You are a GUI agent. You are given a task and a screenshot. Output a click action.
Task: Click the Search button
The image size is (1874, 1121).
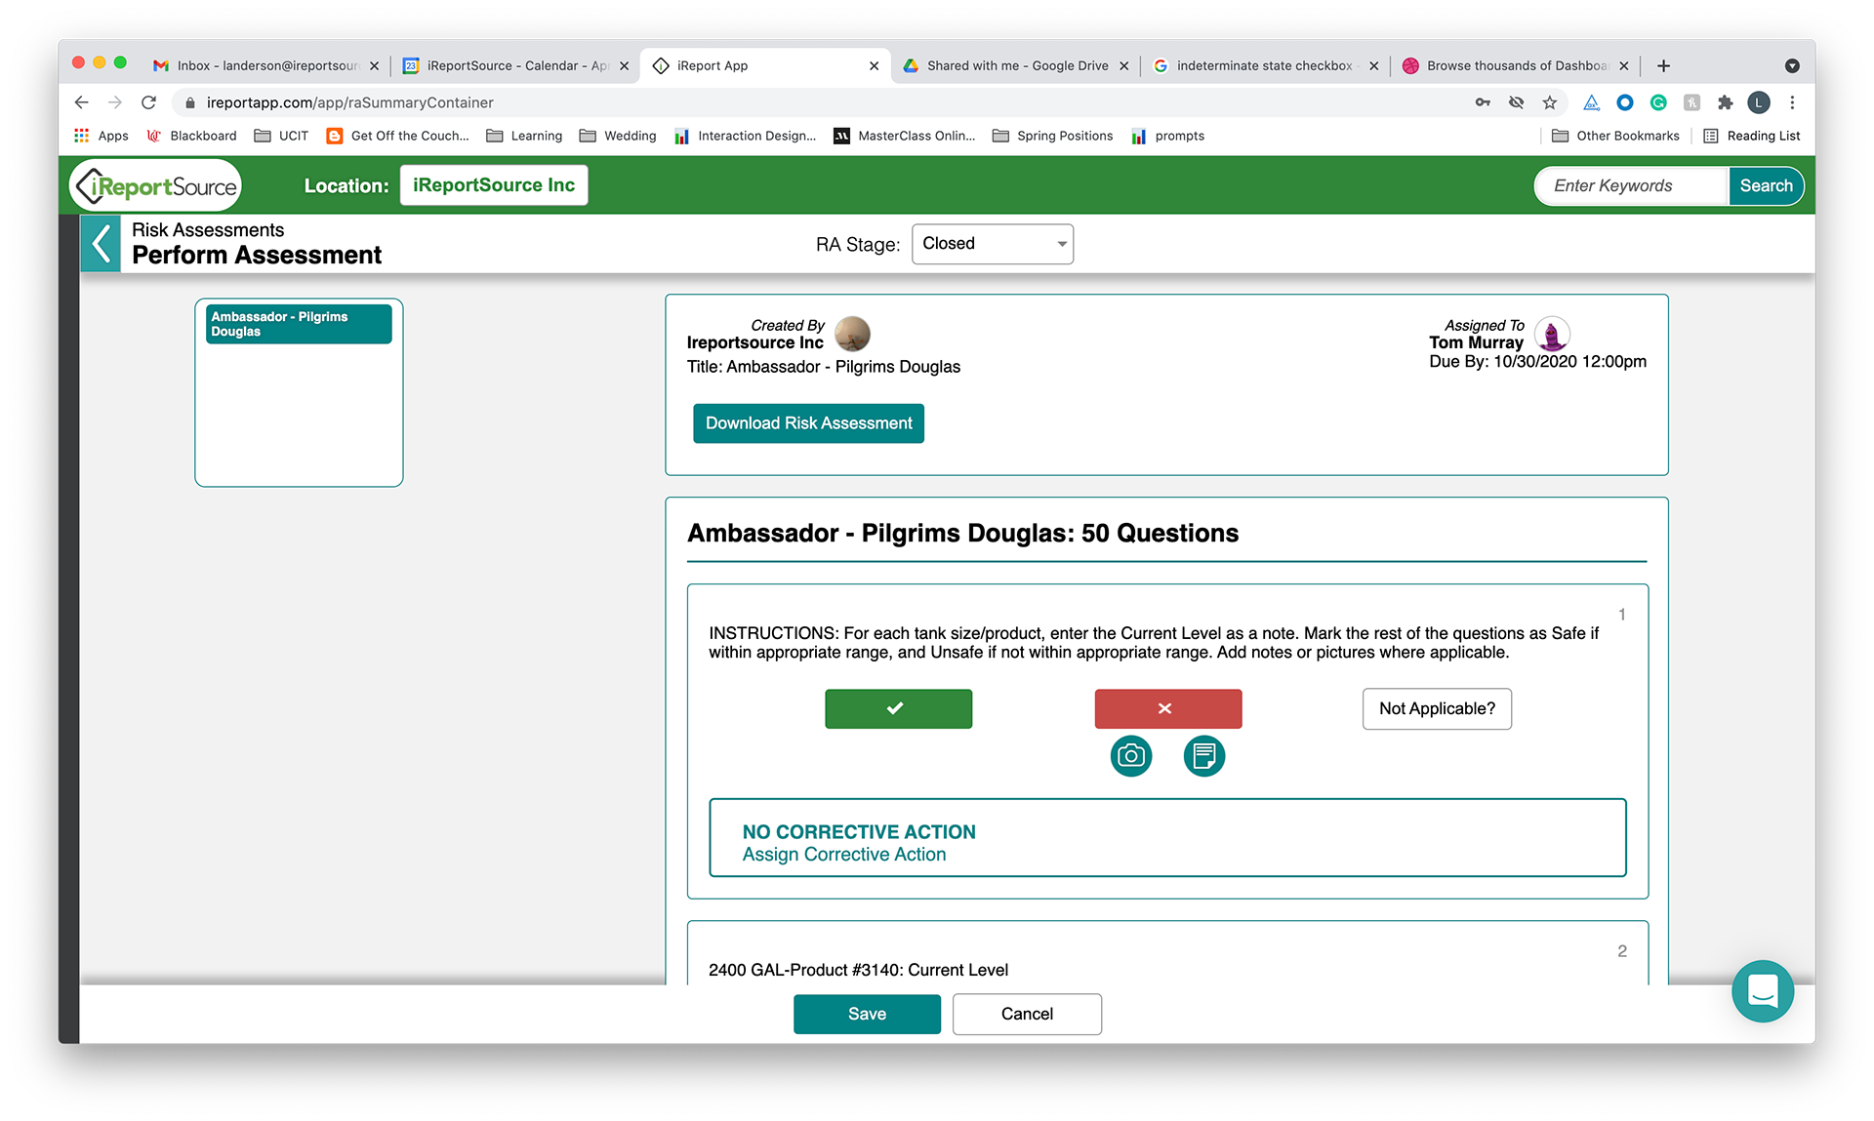pos(1766,185)
